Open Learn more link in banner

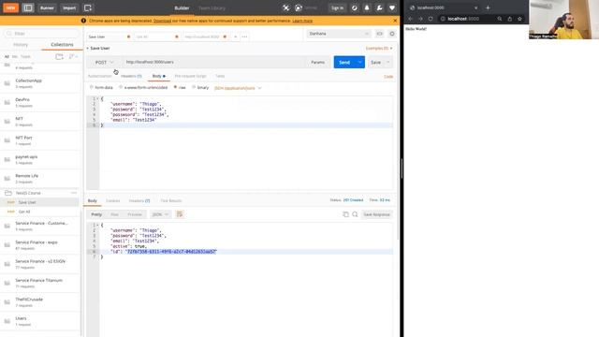coord(302,21)
